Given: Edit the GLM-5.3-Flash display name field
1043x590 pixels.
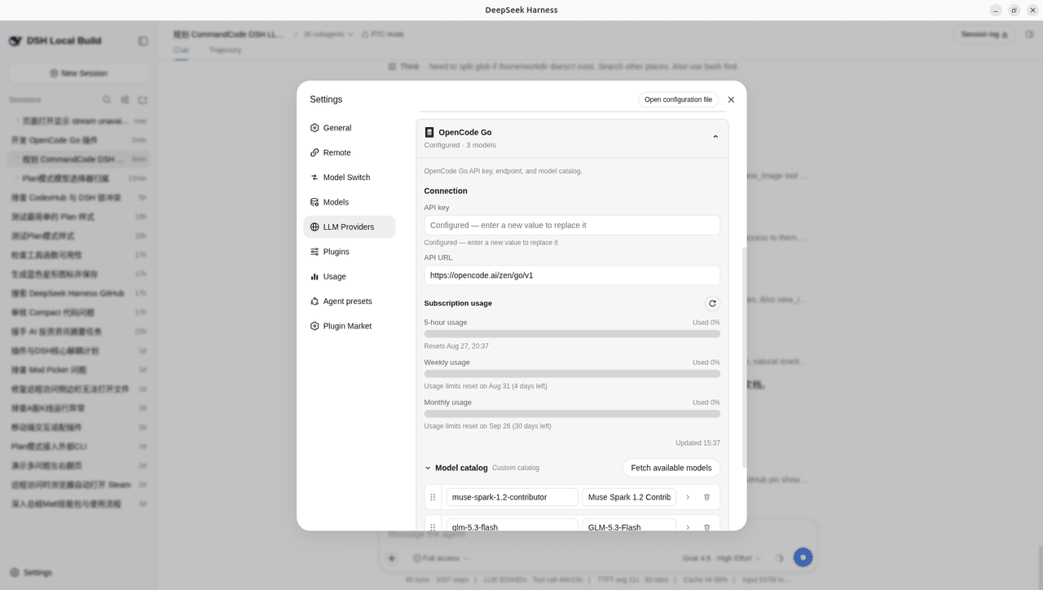Looking at the screenshot, I should [629, 526].
